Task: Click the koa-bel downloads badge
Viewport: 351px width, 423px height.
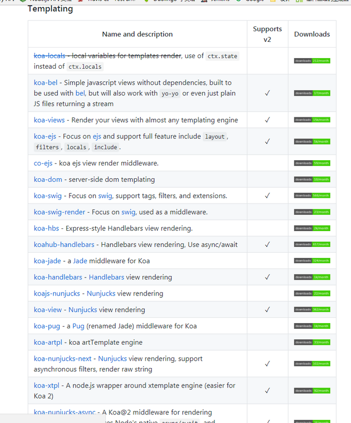Action: [x=312, y=93]
